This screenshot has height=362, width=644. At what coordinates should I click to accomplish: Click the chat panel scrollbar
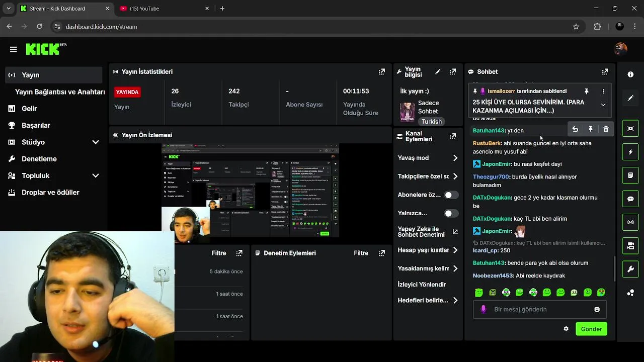(x=613, y=269)
